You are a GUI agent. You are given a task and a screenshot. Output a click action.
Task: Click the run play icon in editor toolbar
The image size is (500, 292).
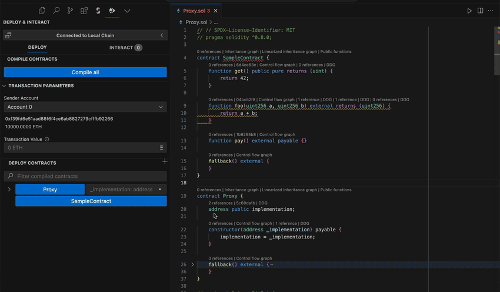(x=469, y=11)
